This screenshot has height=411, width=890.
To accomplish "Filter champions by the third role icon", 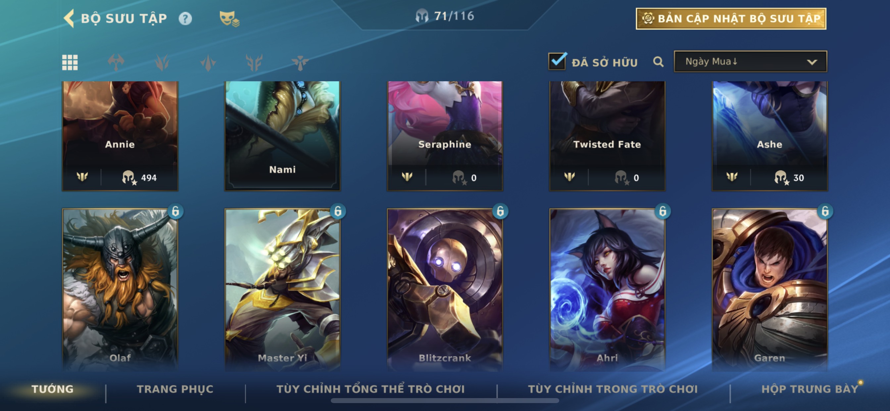I will point(208,63).
